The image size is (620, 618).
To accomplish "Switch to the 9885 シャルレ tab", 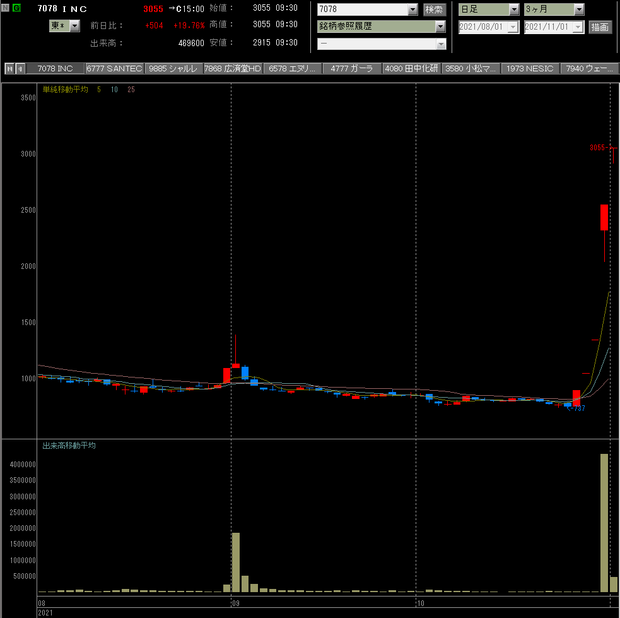I will [x=173, y=68].
